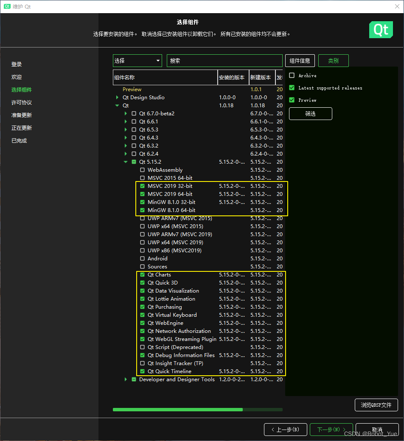Check Qt Script (Deprecated)
Viewport: 404px width, 441px height.
tap(143, 347)
